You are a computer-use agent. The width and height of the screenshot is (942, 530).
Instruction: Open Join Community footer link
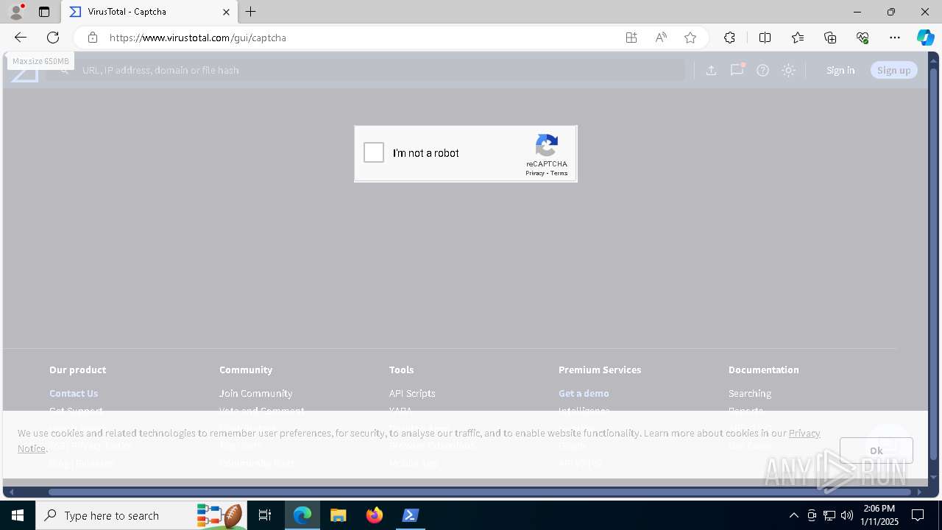coord(255,393)
